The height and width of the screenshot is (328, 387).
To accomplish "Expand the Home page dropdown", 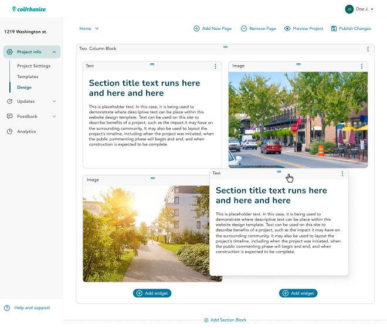I will pyautogui.click(x=89, y=28).
